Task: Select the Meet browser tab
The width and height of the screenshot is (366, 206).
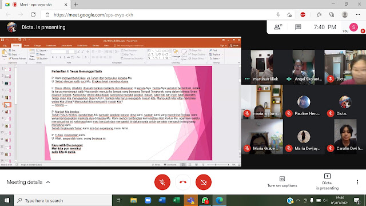Action: (36, 5)
